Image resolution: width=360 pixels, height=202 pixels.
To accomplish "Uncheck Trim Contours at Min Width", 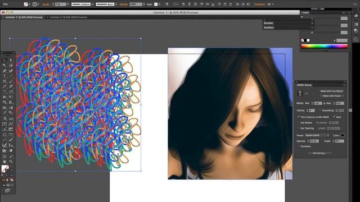I will pos(298,117).
